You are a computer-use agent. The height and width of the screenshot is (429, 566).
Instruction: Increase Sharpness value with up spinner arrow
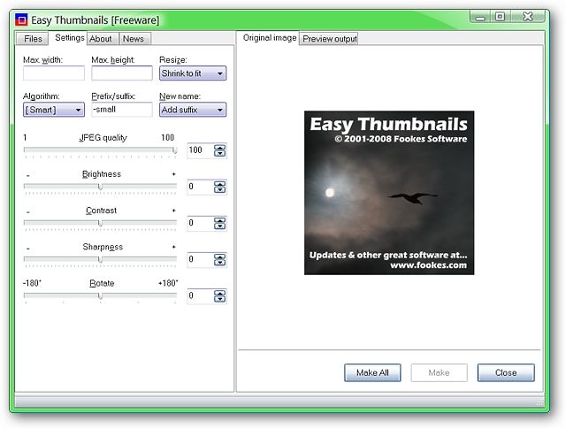pyautogui.click(x=219, y=257)
